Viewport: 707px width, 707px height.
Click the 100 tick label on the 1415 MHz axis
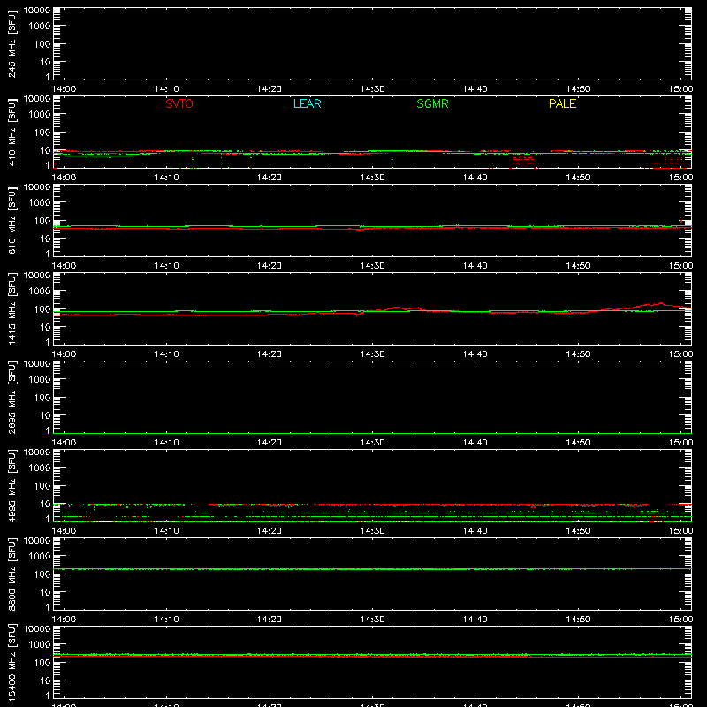click(x=42, y=309)
